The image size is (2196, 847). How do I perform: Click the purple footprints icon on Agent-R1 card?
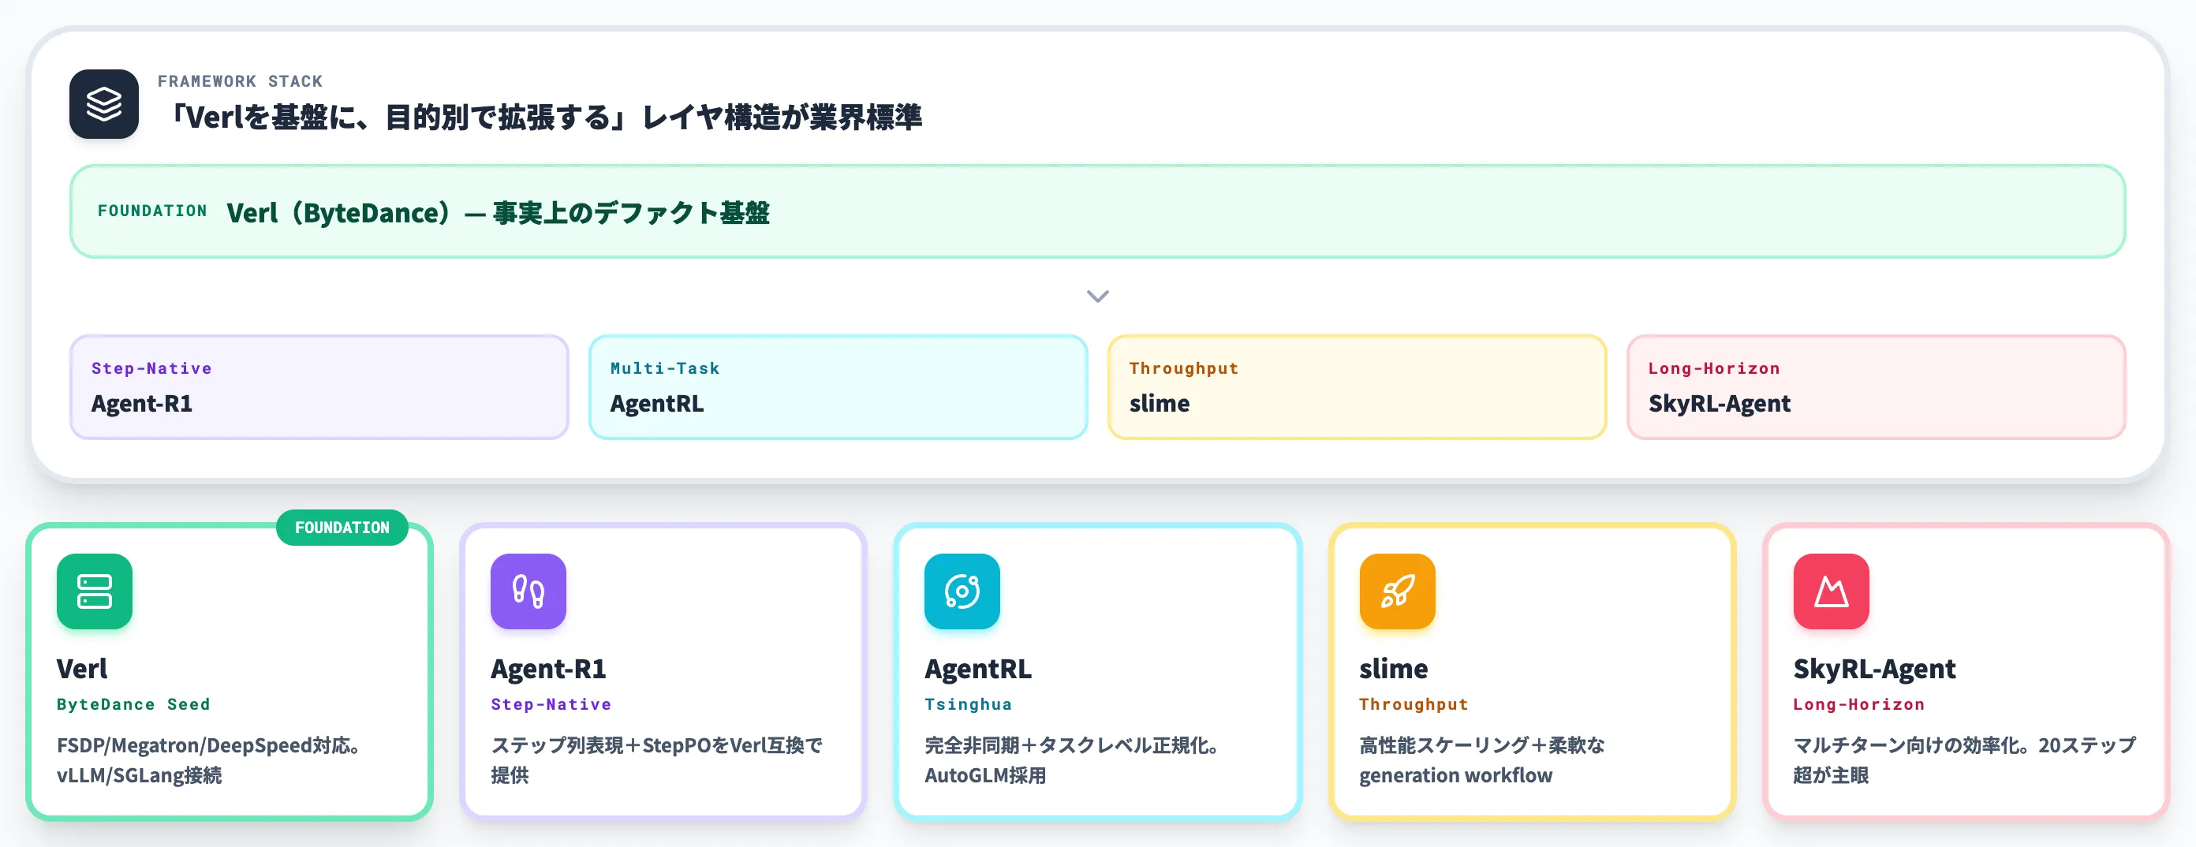pos(528,591)
